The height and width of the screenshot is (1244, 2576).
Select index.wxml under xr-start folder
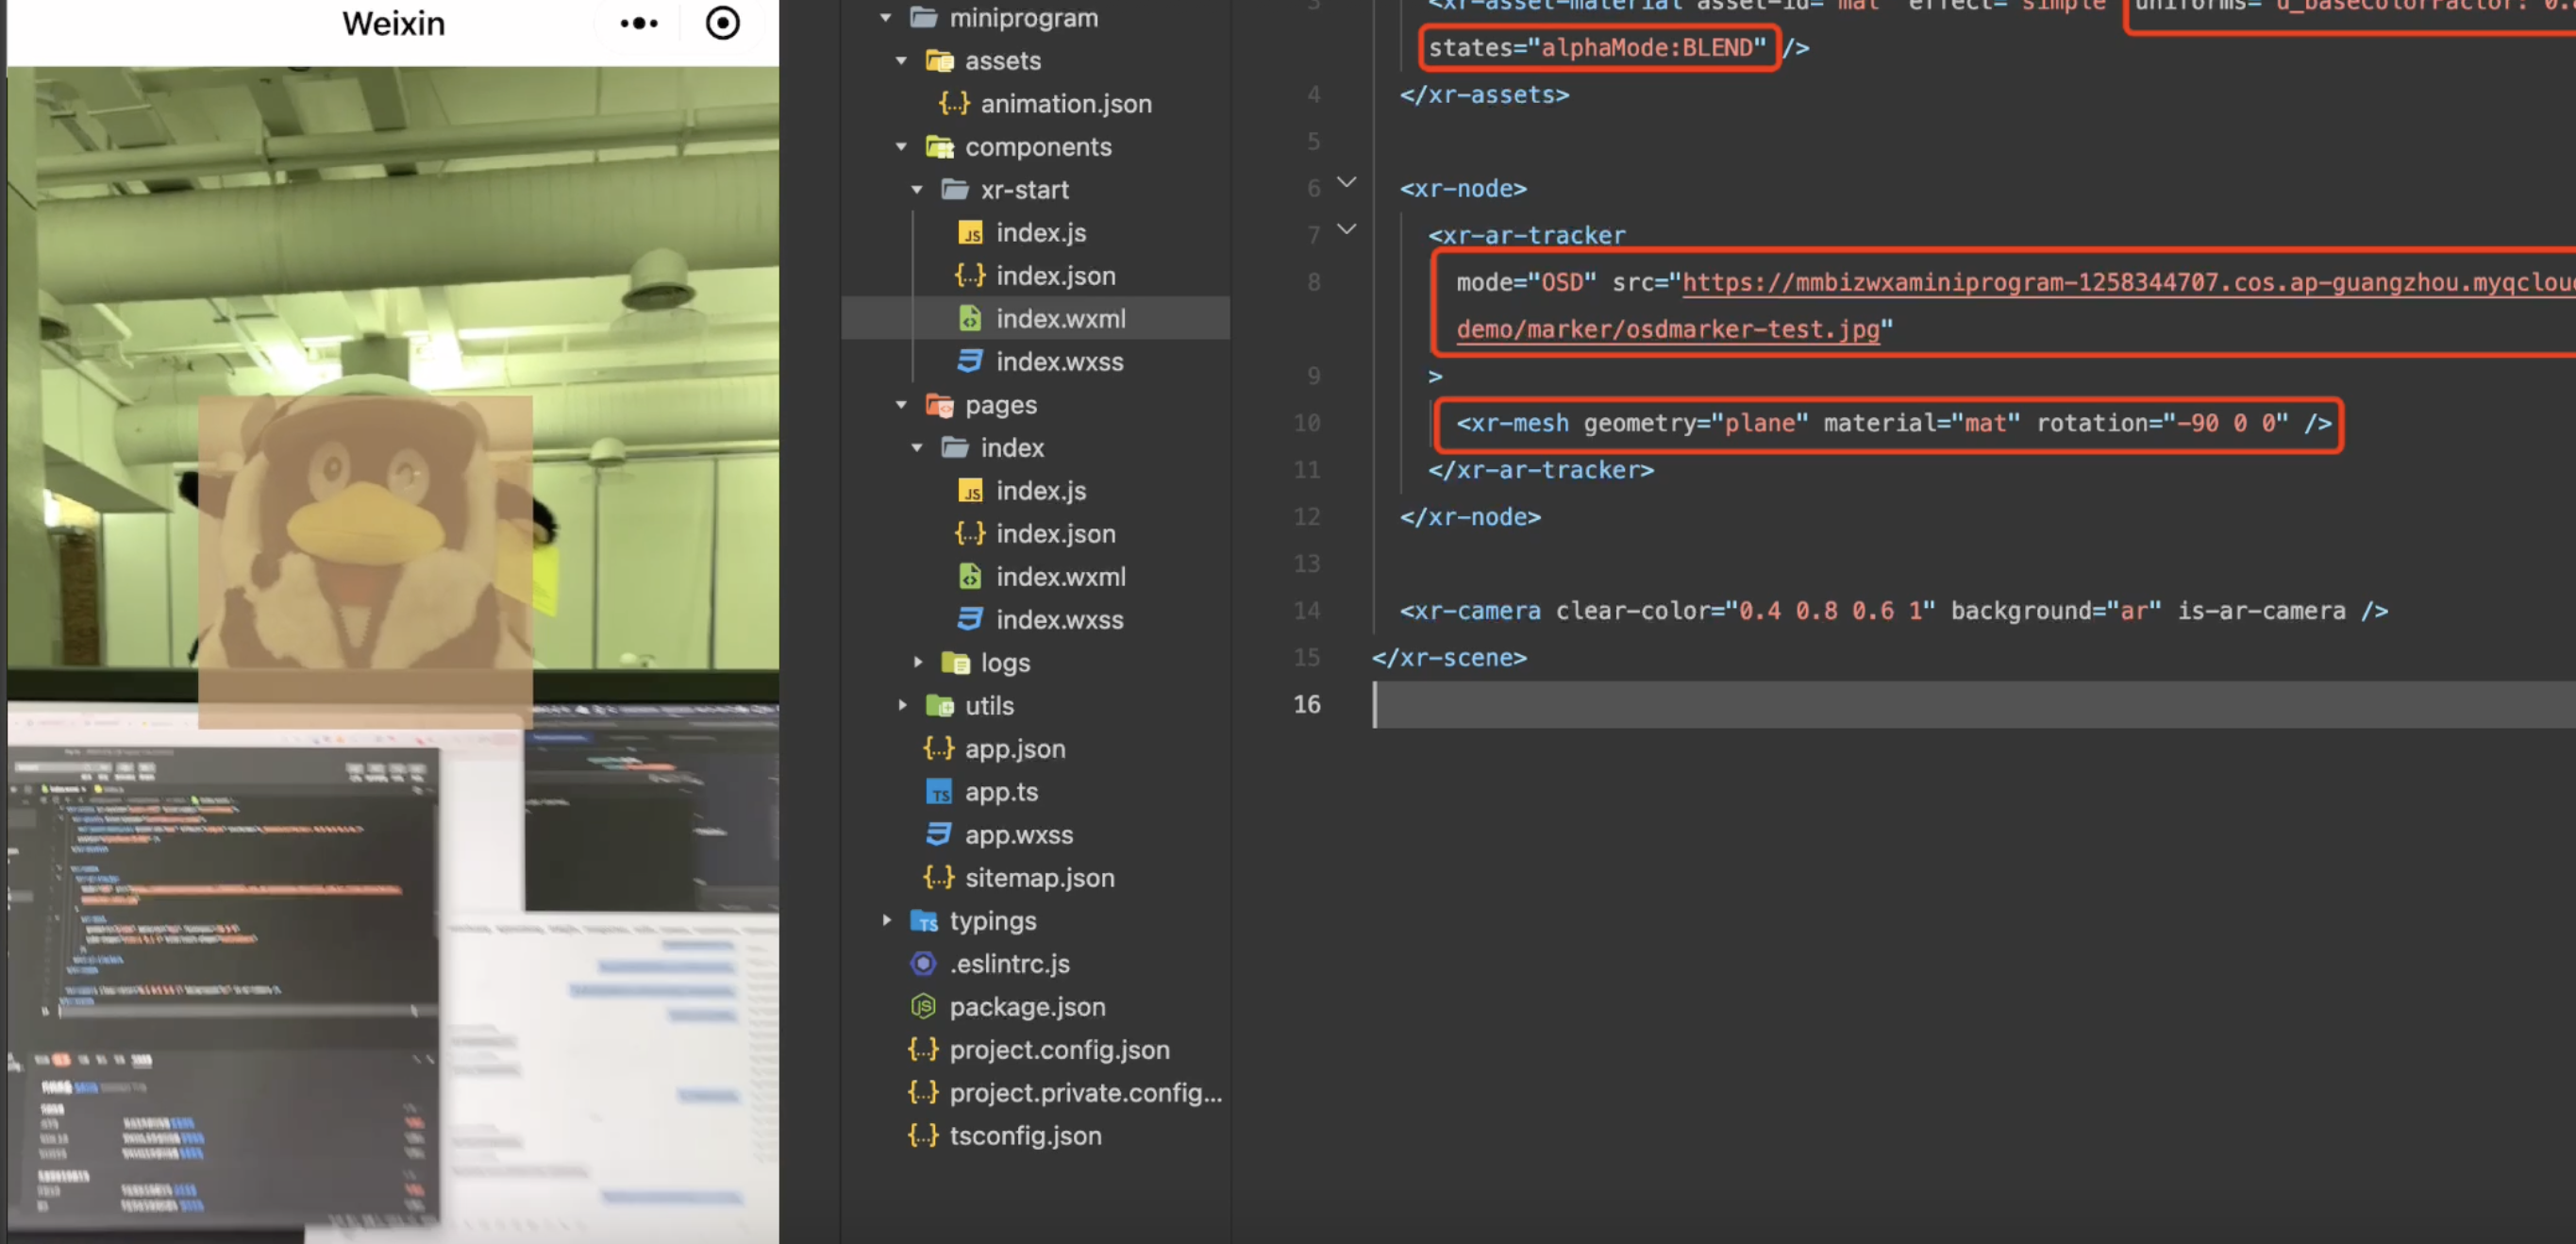coord(1060,319)
